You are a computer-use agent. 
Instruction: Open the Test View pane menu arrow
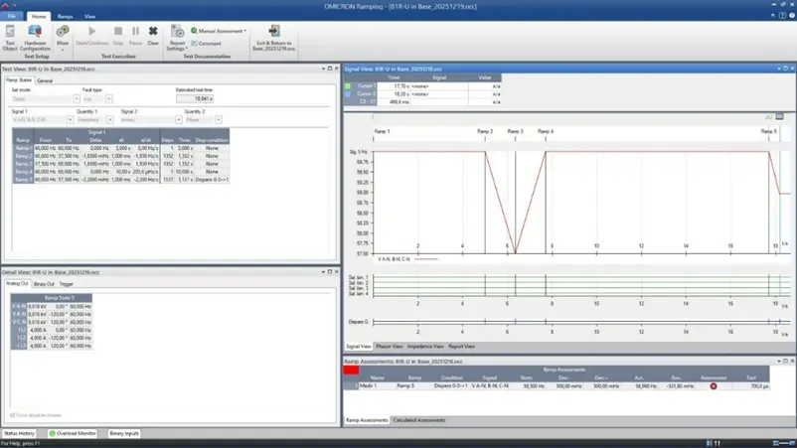pos(323,69)
